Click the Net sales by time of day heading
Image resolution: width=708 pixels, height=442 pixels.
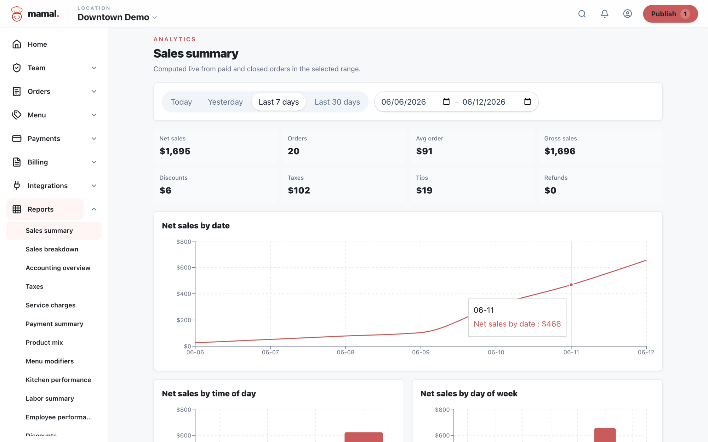(209, 394)
